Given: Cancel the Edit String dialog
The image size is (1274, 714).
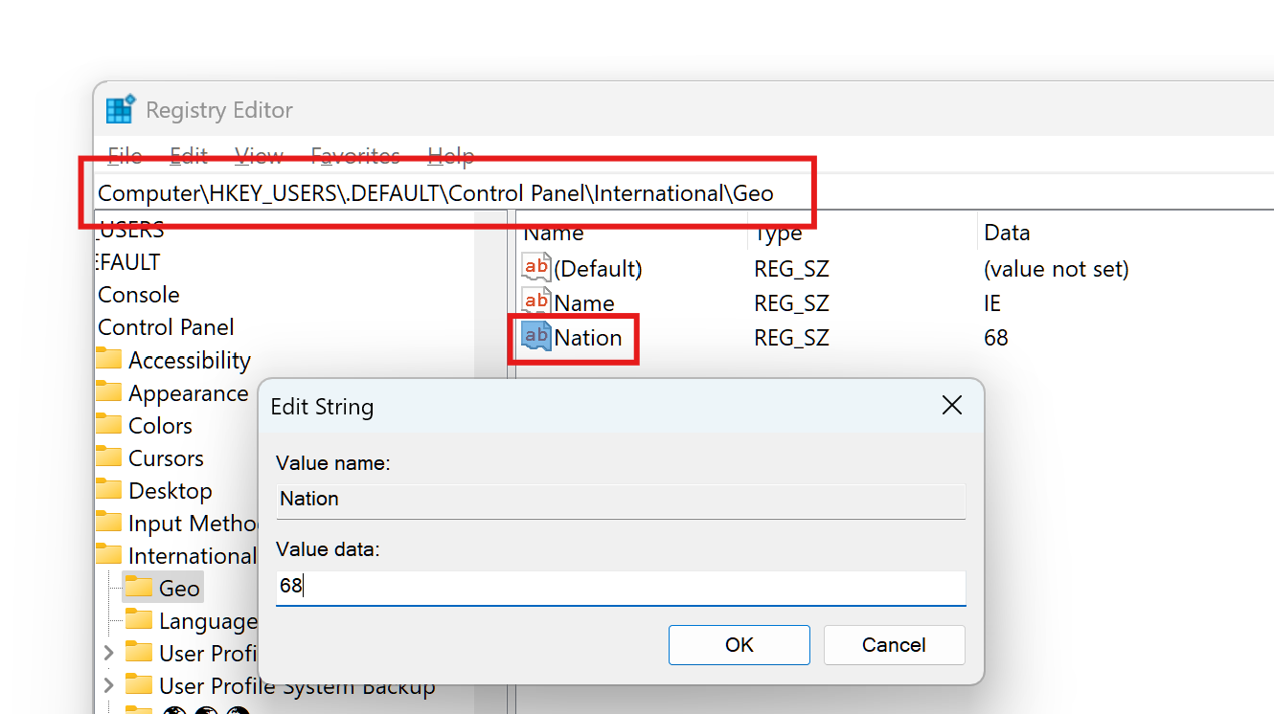Looking at the screenshot, I should [x=893, y=645].
